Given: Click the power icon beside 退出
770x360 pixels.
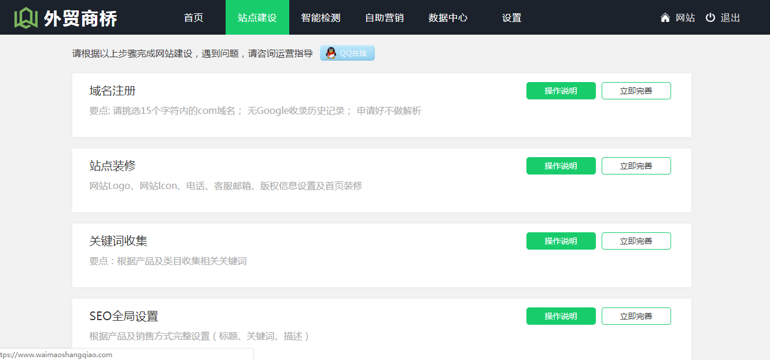Looking at the screenshot, I should pos(710,18).
